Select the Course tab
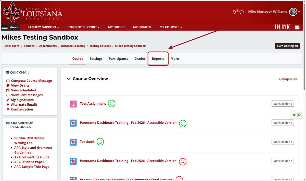This screenshot has width=306, height=181. [x=78, y=59]
